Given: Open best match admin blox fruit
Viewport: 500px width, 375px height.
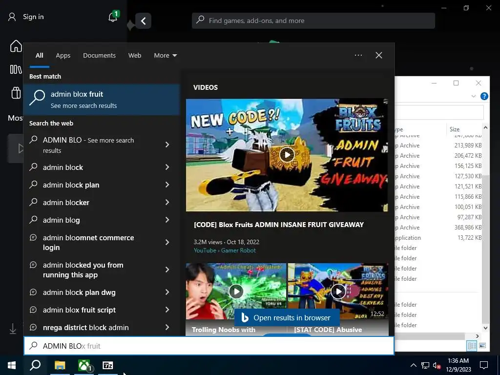Looking at the screenshot, I should 102,100.
